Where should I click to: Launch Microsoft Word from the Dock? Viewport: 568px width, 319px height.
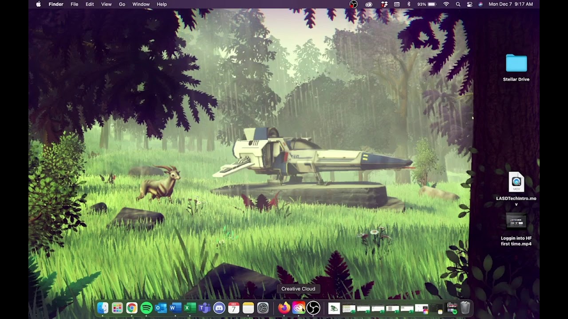coord(176,307)
